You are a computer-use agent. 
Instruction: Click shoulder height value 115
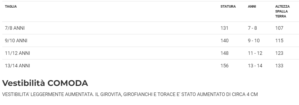tap(279, 41)
